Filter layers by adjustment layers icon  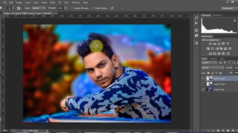pyautogui.click(x=225, y=62)
